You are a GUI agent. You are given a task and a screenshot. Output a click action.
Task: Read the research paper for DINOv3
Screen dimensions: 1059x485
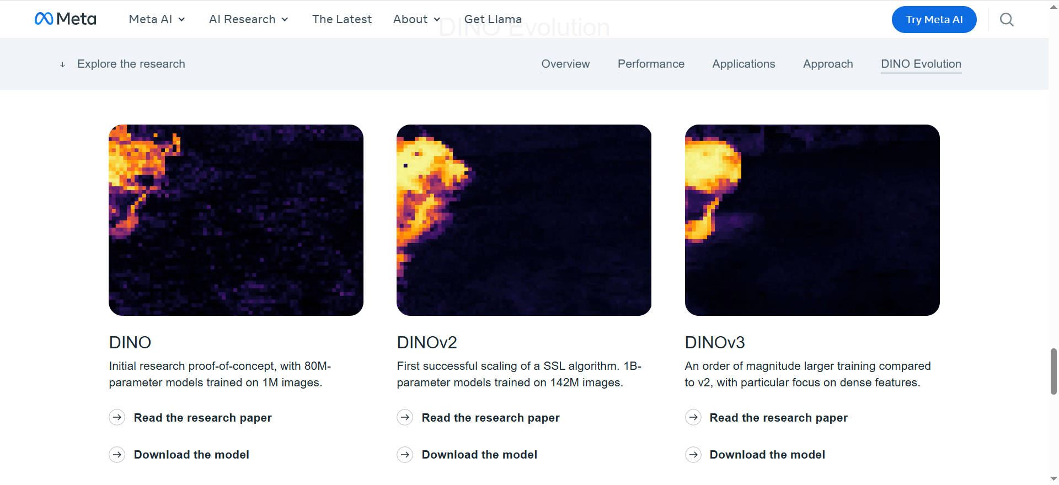pyautogui.click(x=779, y=418)
